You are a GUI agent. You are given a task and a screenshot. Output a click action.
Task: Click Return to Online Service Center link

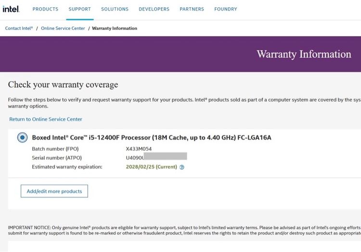click(x=46, y=119)
